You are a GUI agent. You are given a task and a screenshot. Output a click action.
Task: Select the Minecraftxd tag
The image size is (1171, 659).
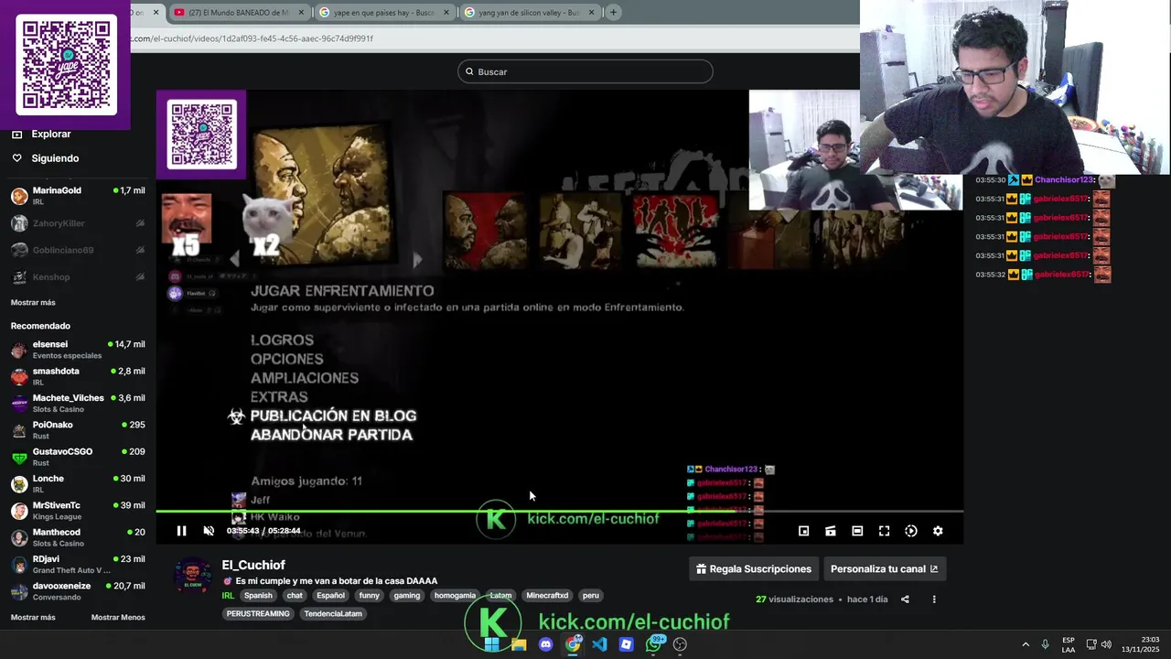pyautogui.click(x=547, y=596)
